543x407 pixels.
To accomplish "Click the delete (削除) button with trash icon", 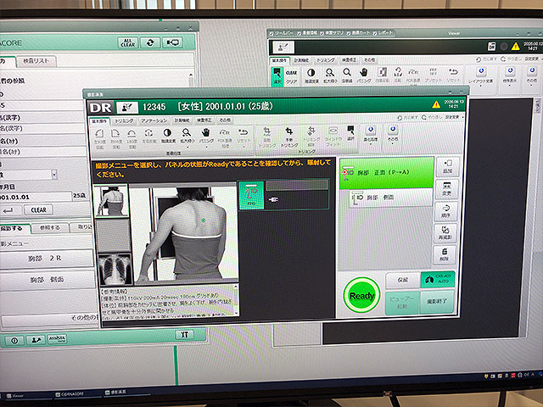I will pos(444,255).
